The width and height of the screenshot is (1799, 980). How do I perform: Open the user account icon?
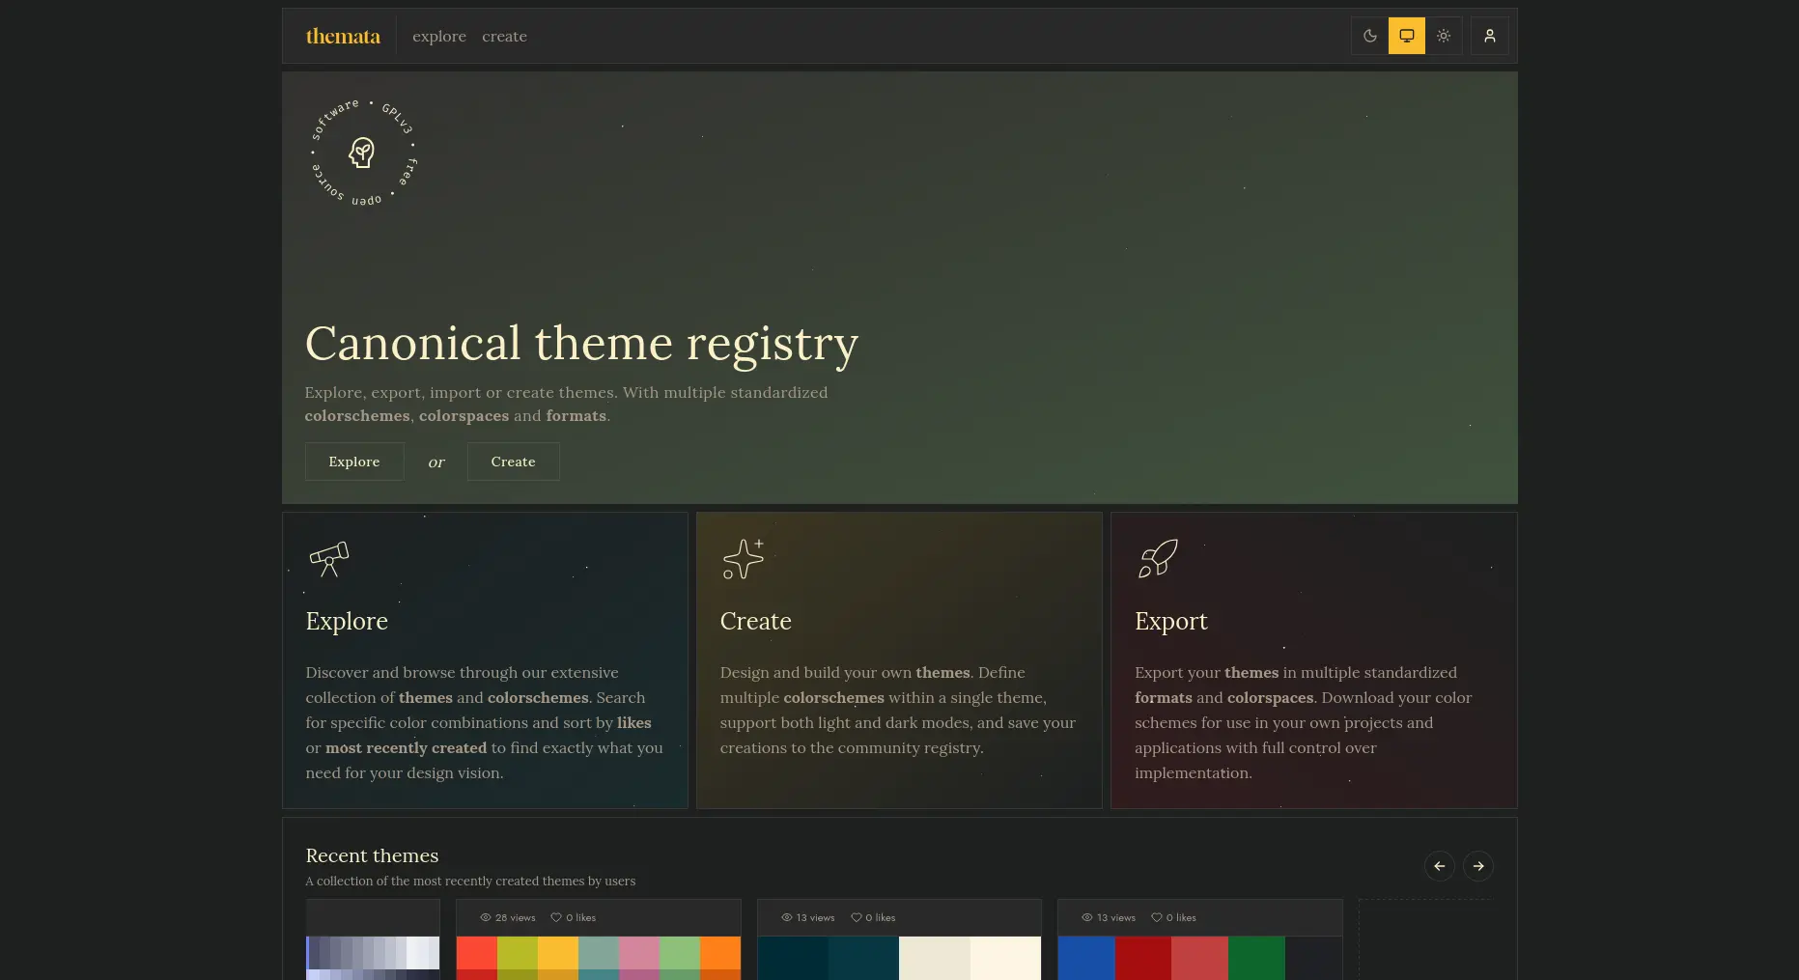(1489, 36)
